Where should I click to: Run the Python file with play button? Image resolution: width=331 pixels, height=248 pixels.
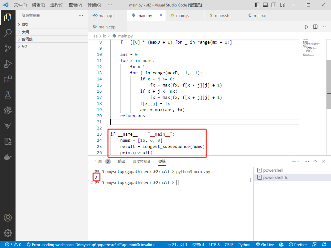click(306, 27)
